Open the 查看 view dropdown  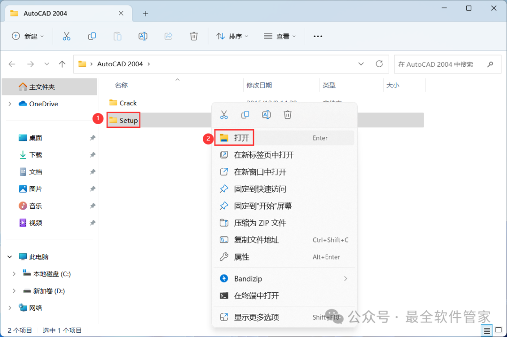click(280, 36)
